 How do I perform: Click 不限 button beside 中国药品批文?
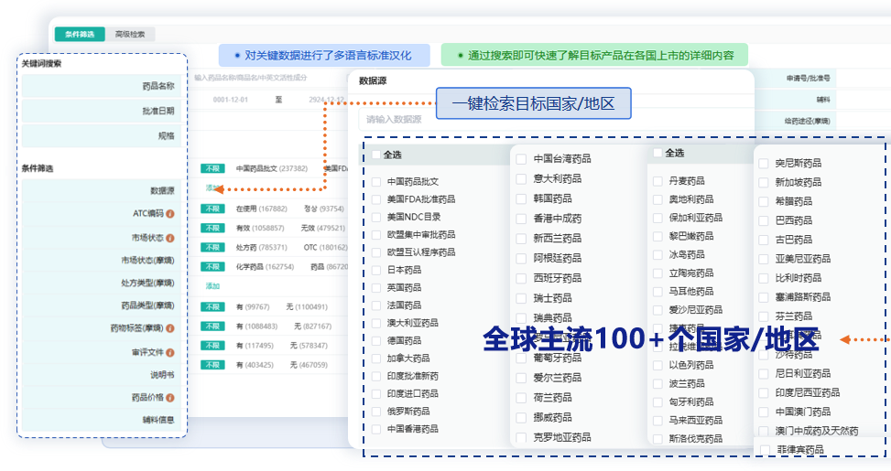click(212, 169)
